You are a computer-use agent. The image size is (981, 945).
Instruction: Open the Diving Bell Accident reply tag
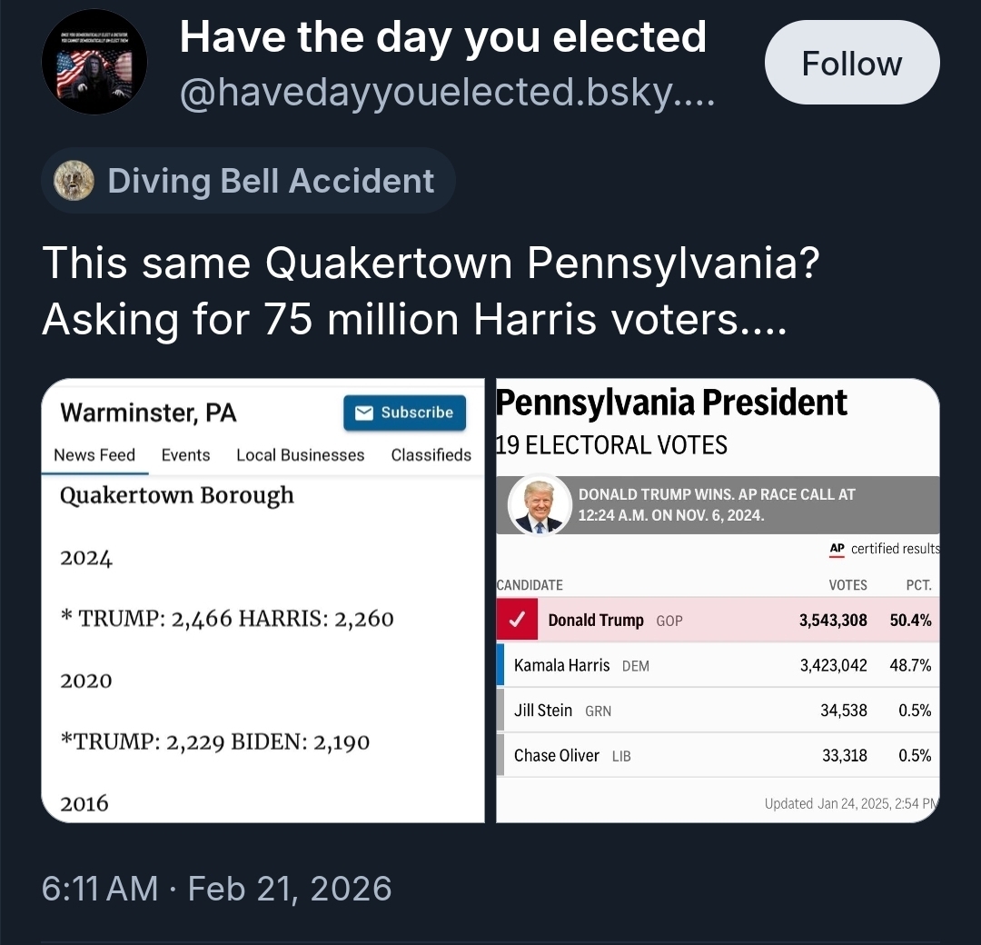pos(248,181)
